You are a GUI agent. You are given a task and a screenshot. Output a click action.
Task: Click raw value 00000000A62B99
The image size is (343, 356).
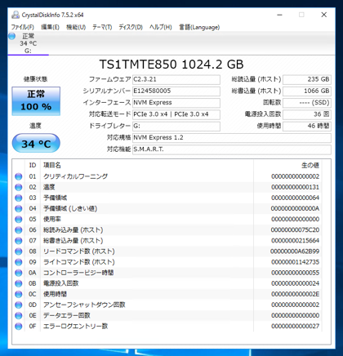(295, 251)
